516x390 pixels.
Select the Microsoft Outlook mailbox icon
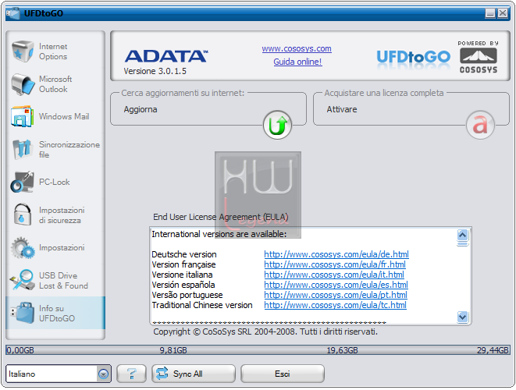tap(23, 84)
